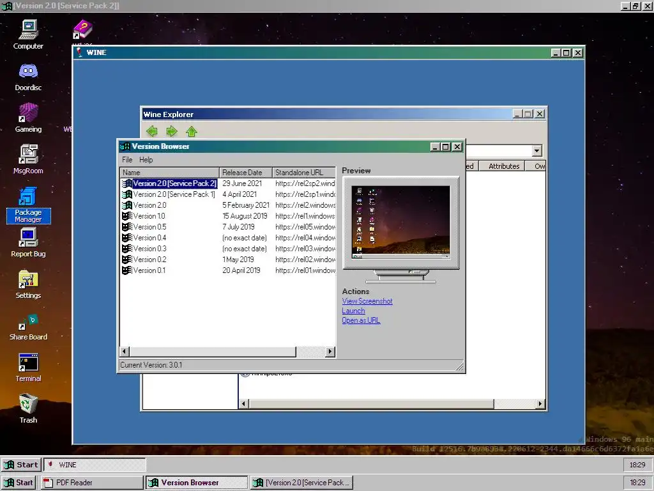This screenshot has width=654, height=491.
Task: Sort by the Name column header
Action: (x=169, y=173)
